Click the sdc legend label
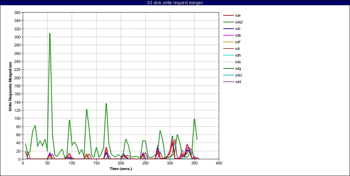Image resolution: width=350 pixels, height=176 pixels. click(238, 29)
